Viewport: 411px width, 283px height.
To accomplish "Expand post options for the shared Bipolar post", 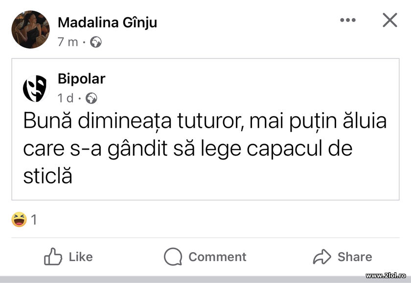I will click(347, 20).
